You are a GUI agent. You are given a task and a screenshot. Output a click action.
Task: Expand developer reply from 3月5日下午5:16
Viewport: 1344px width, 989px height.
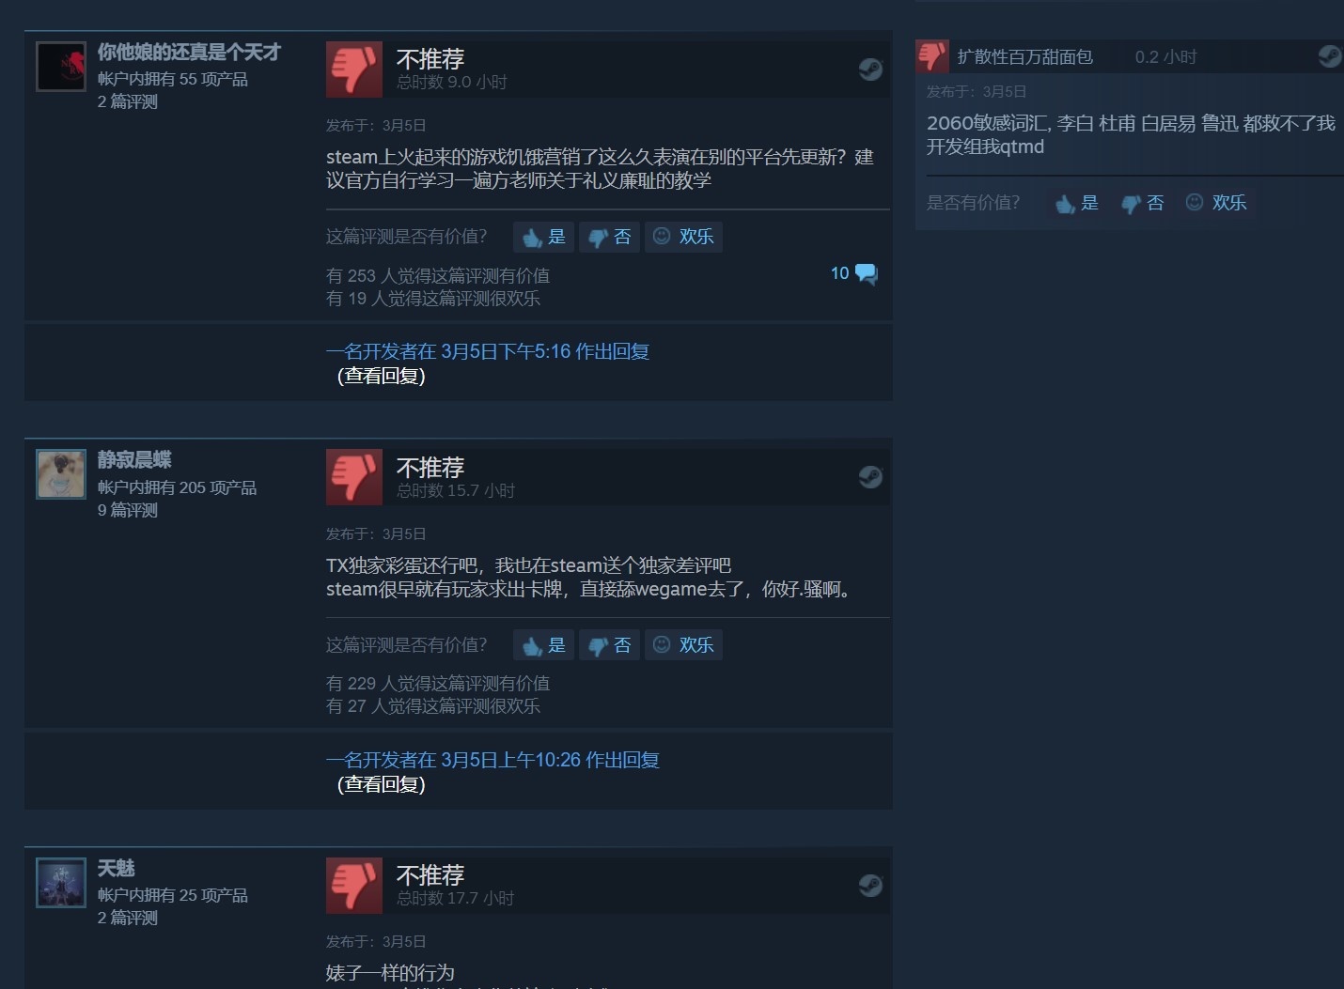point(488,351)
